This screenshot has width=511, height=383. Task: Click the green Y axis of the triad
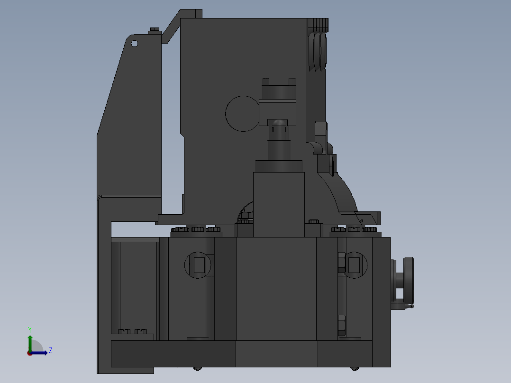(30, 344)
